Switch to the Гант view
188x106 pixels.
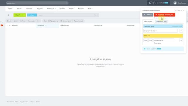(x=38, y=21)
